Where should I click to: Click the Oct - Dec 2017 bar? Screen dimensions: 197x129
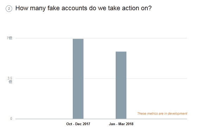click(x=78, y=79)
